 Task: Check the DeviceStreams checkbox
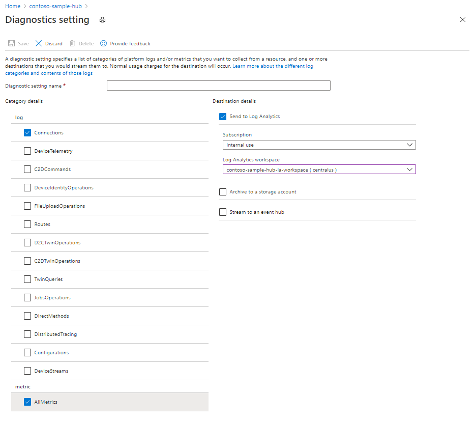tap(27, 371)
